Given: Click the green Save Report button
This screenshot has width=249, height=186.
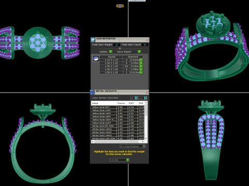Looking at the screenshot, I should point(139,52).
